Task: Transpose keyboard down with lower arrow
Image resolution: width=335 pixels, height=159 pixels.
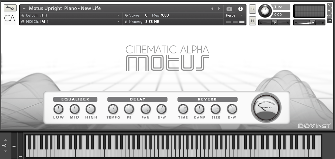Action: tap(5, 151)
